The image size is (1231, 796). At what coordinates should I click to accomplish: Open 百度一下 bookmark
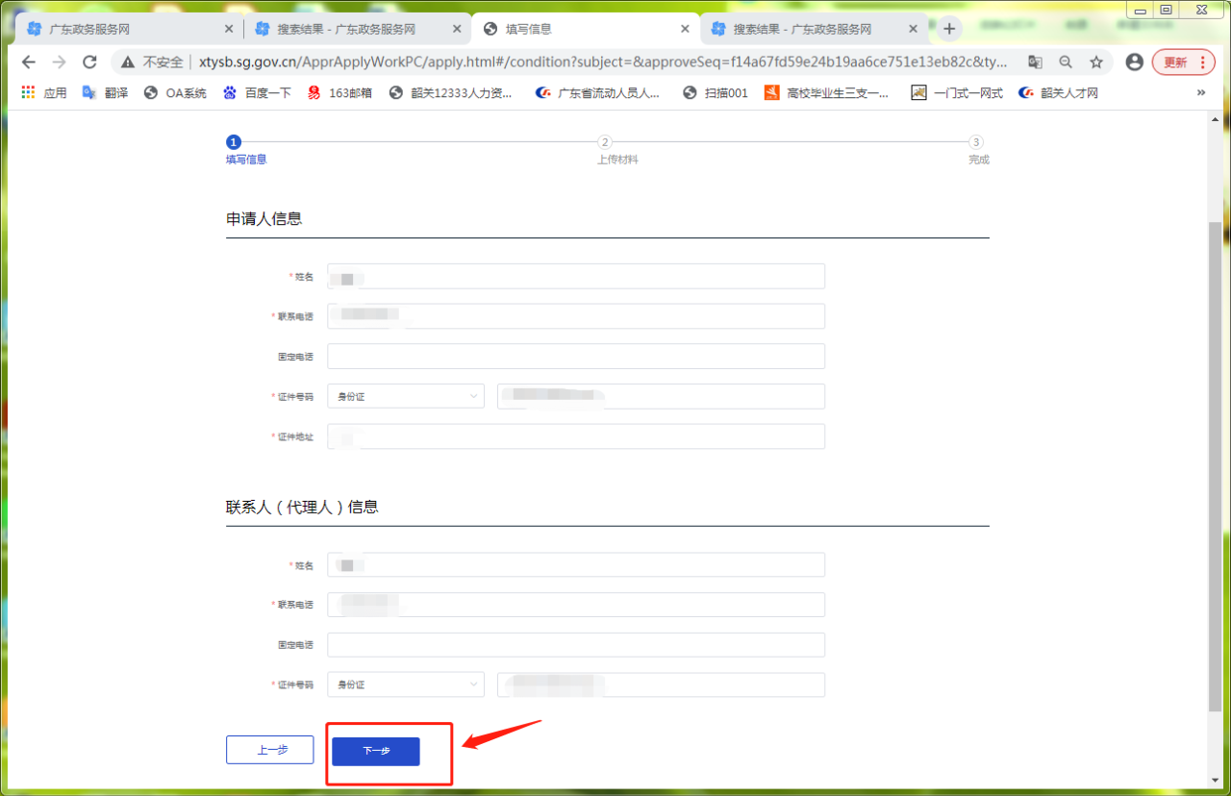pyautogui.click(x=257, y=93)
